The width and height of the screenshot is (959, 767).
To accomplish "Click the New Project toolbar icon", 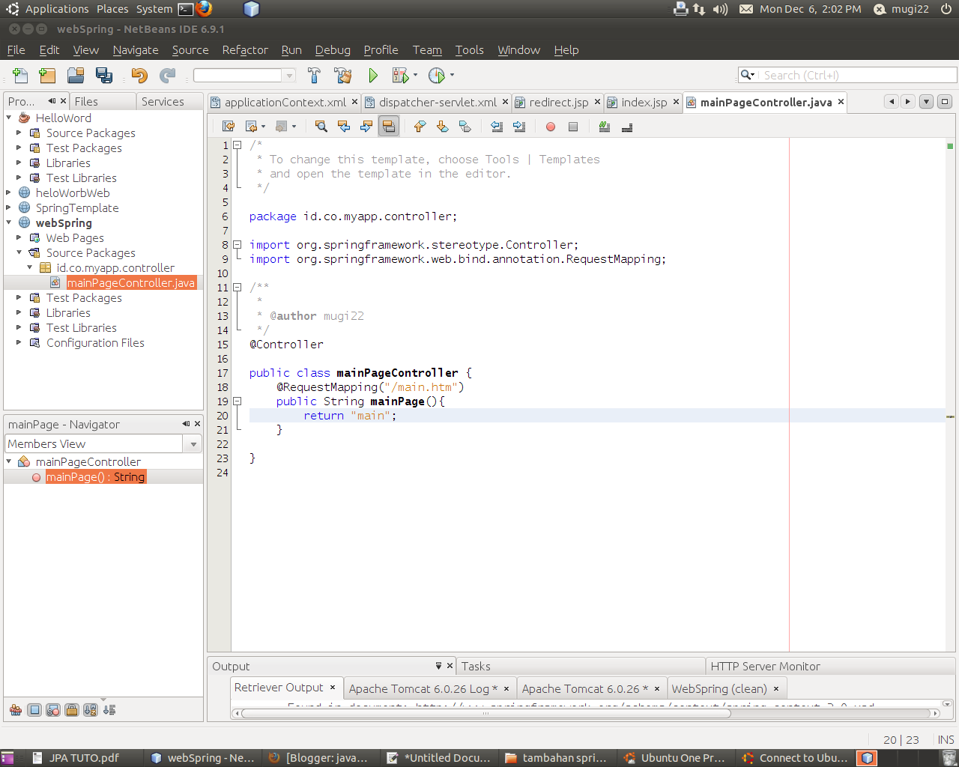I will (x=47, y=75).
